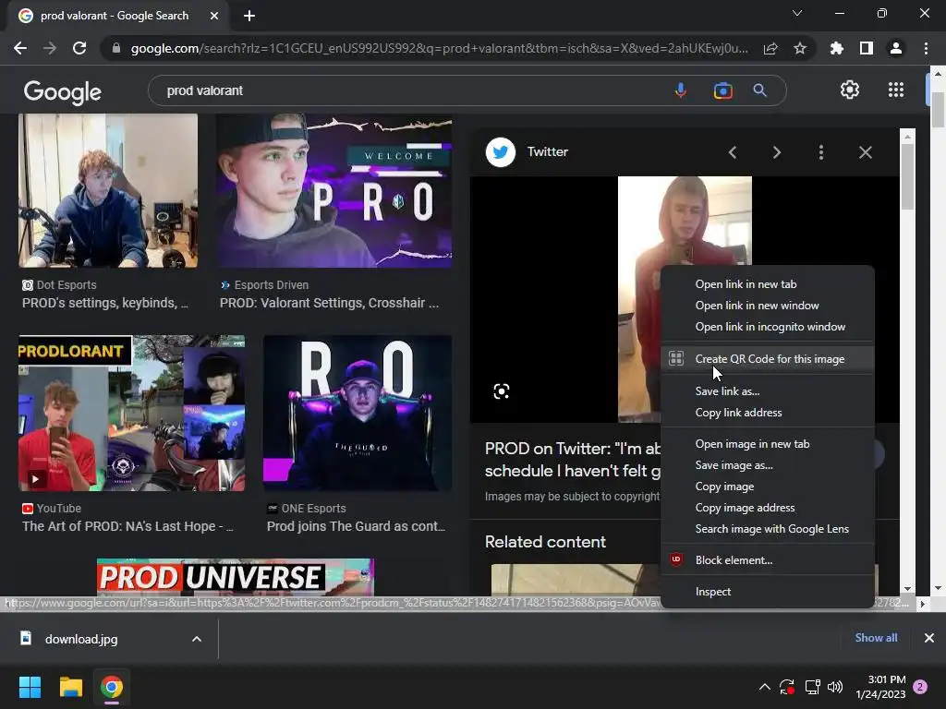Image resolution: width=946 pixels, height=709 pixels.
Task: Open The Art of PROD YouTube result
Action: pyautogui.click(x=127, y=526)
